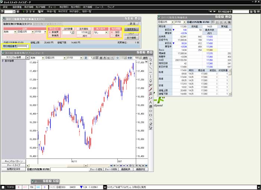Viewport: 261px width, 190px height.
Task: Select minute '分' candle period button
Action: 109,58
